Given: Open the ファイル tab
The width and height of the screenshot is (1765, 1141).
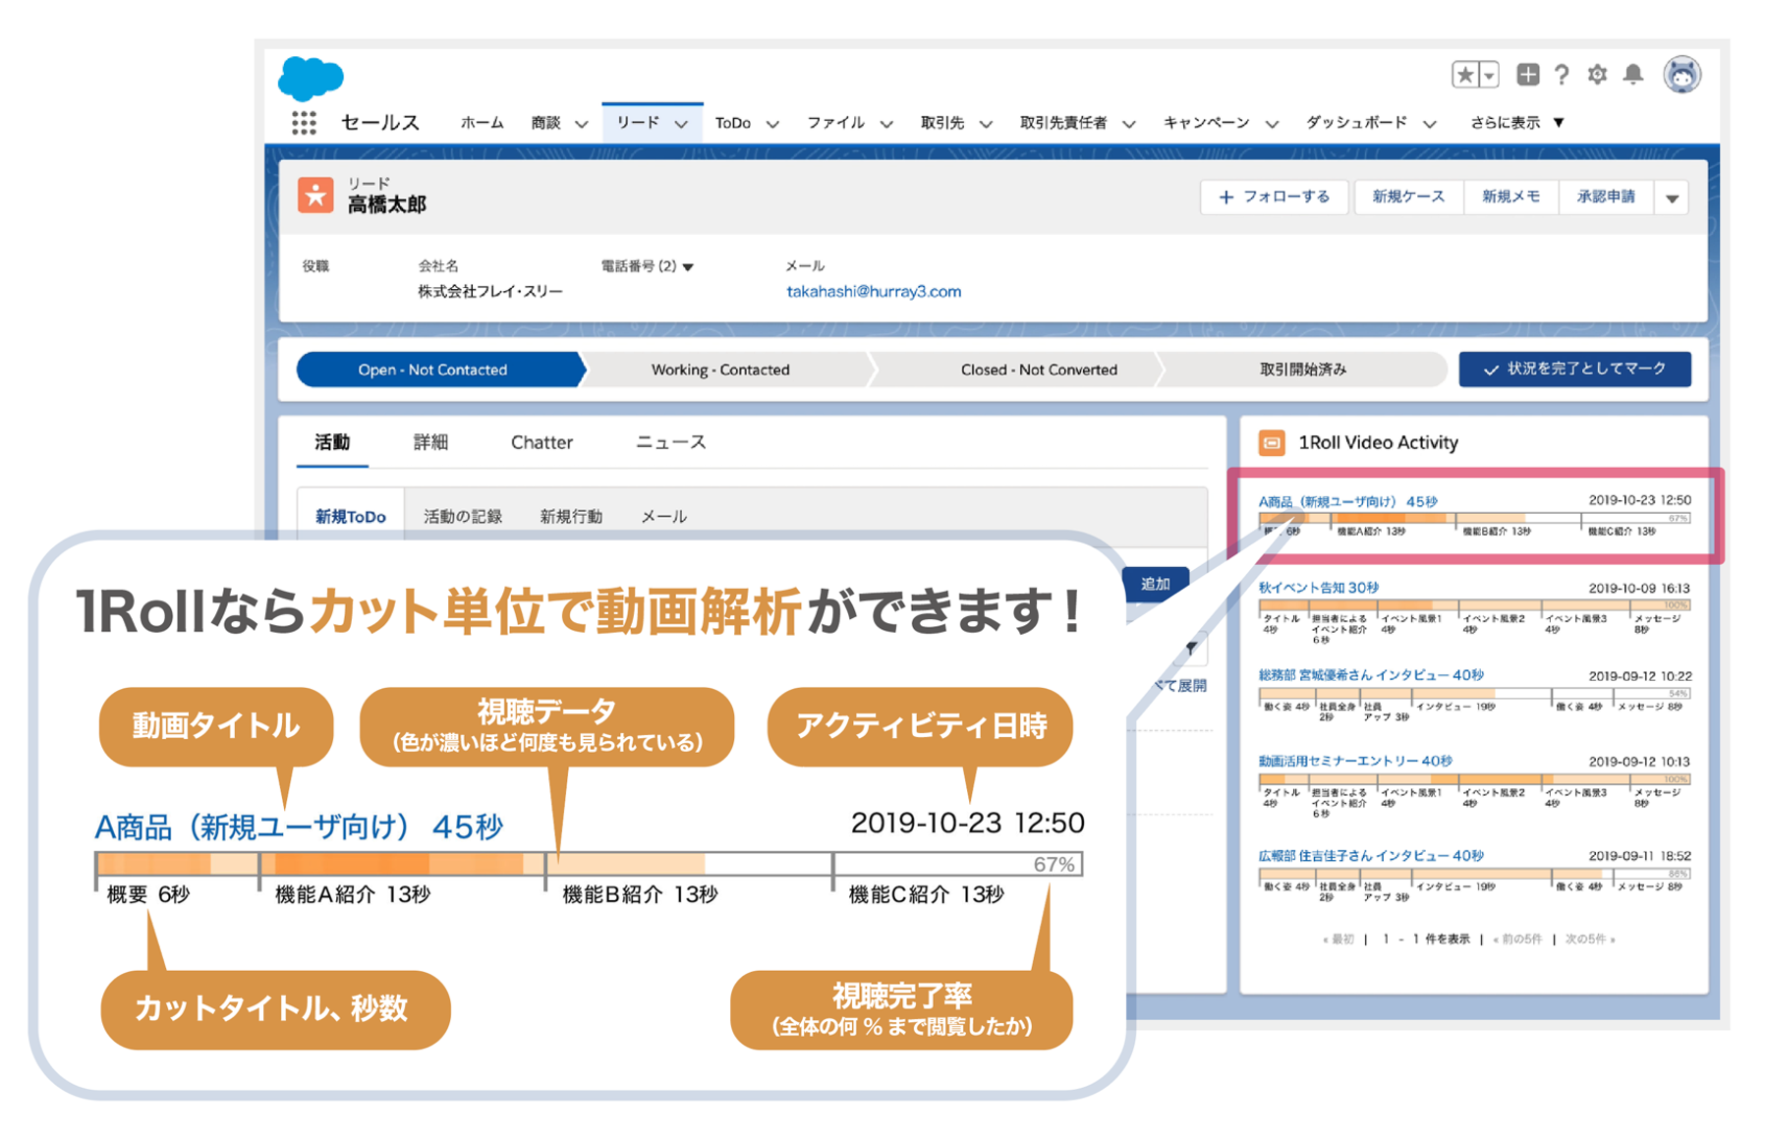Looking at the screenshot, I should pyautogui.click(x=835, y=123).
